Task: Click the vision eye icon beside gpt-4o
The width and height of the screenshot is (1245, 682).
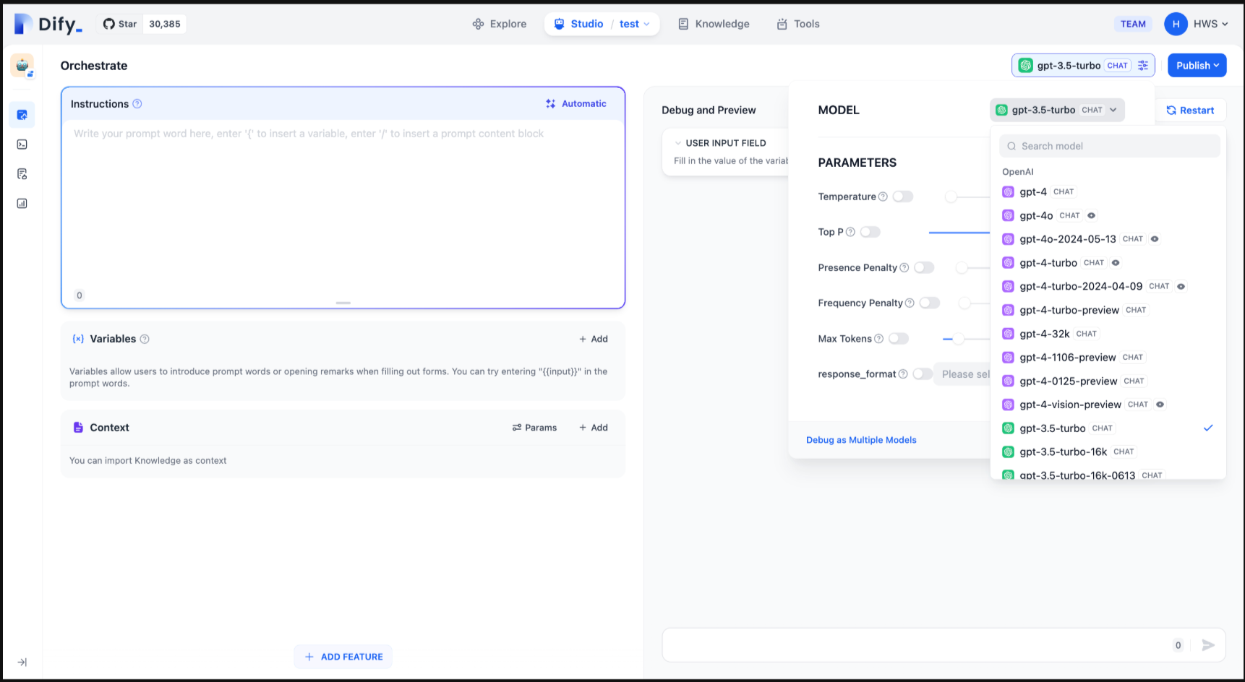Action: coord(1092,215)
